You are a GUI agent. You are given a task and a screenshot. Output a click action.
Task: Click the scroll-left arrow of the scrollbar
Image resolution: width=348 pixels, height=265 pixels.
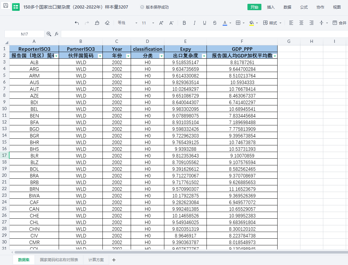point(12,252)
